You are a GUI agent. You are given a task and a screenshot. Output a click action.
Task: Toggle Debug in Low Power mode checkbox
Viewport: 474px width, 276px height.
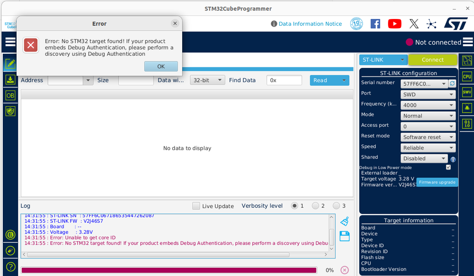448,167
